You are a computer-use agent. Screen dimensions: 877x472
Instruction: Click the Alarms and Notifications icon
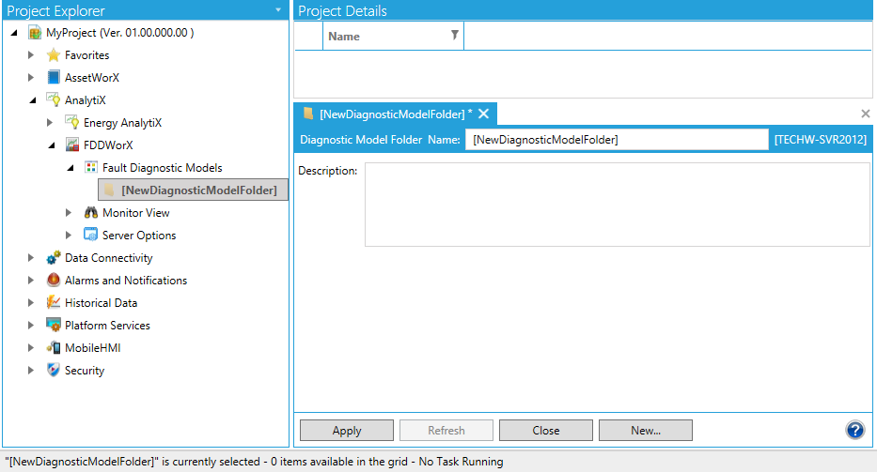[54, 281]
